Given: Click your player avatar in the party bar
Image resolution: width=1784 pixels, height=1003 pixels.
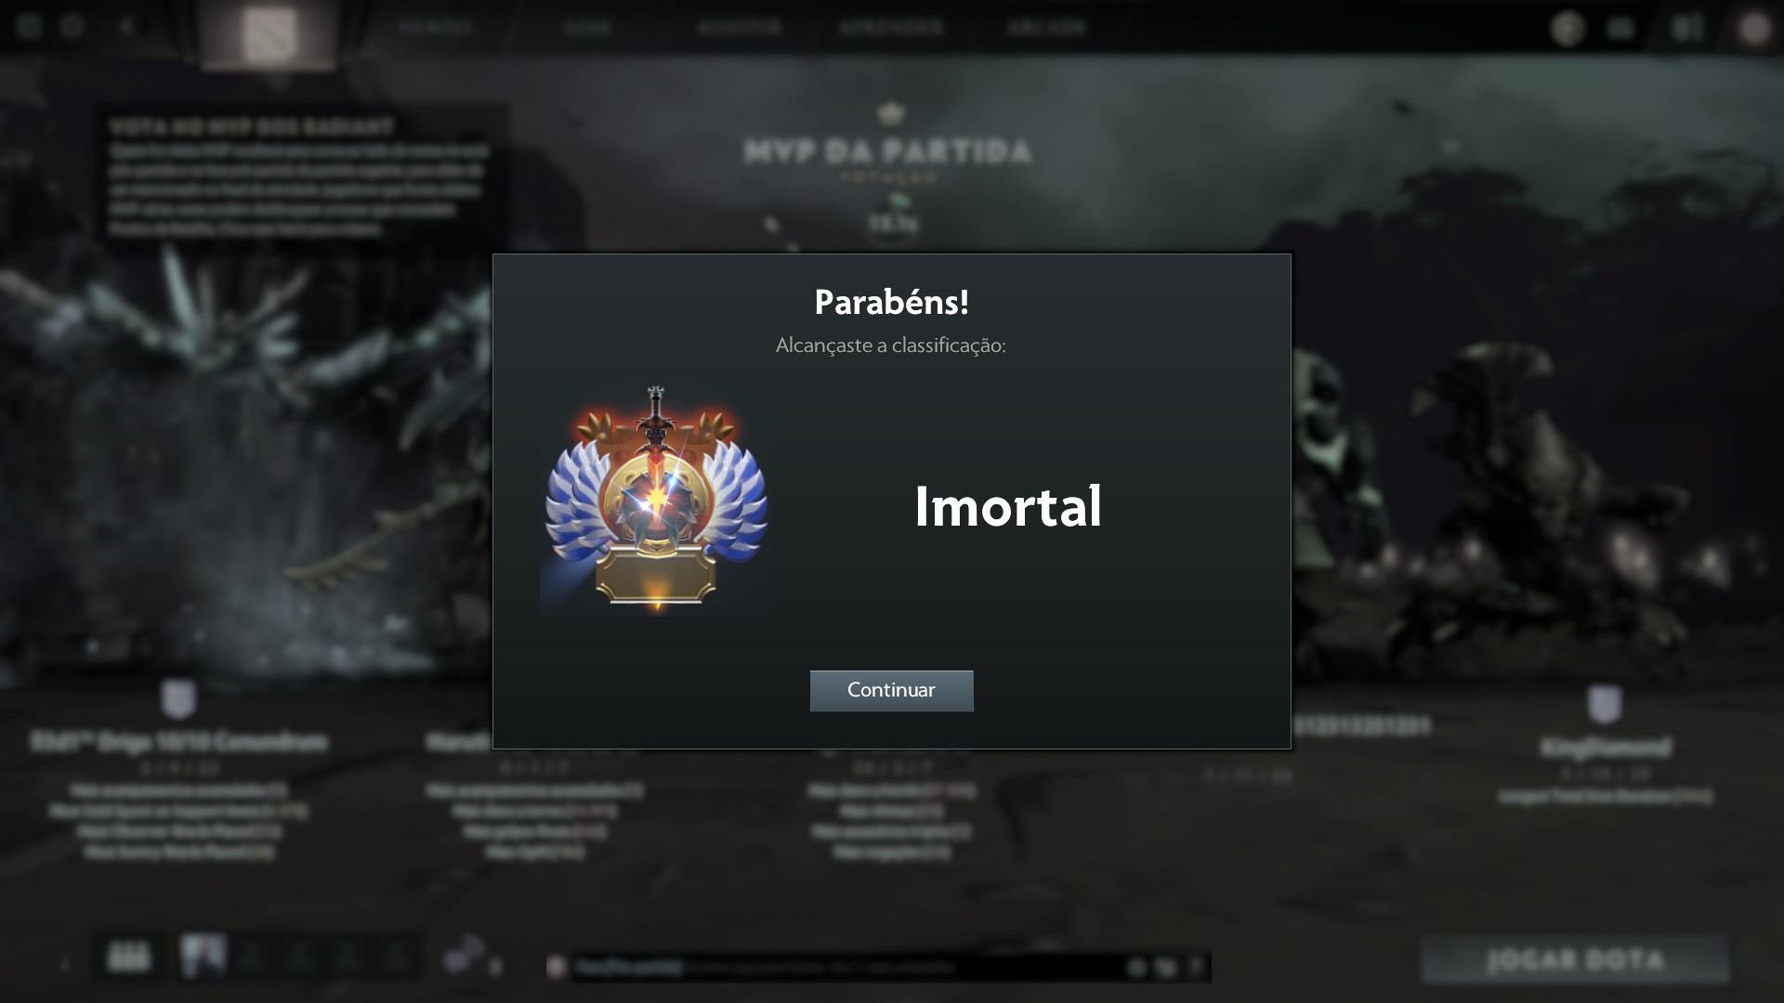Looking at the screenshot, I should [x=203, y=957].
